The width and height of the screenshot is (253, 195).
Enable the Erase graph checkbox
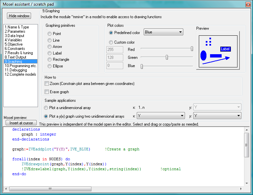[x=47, y=92]
